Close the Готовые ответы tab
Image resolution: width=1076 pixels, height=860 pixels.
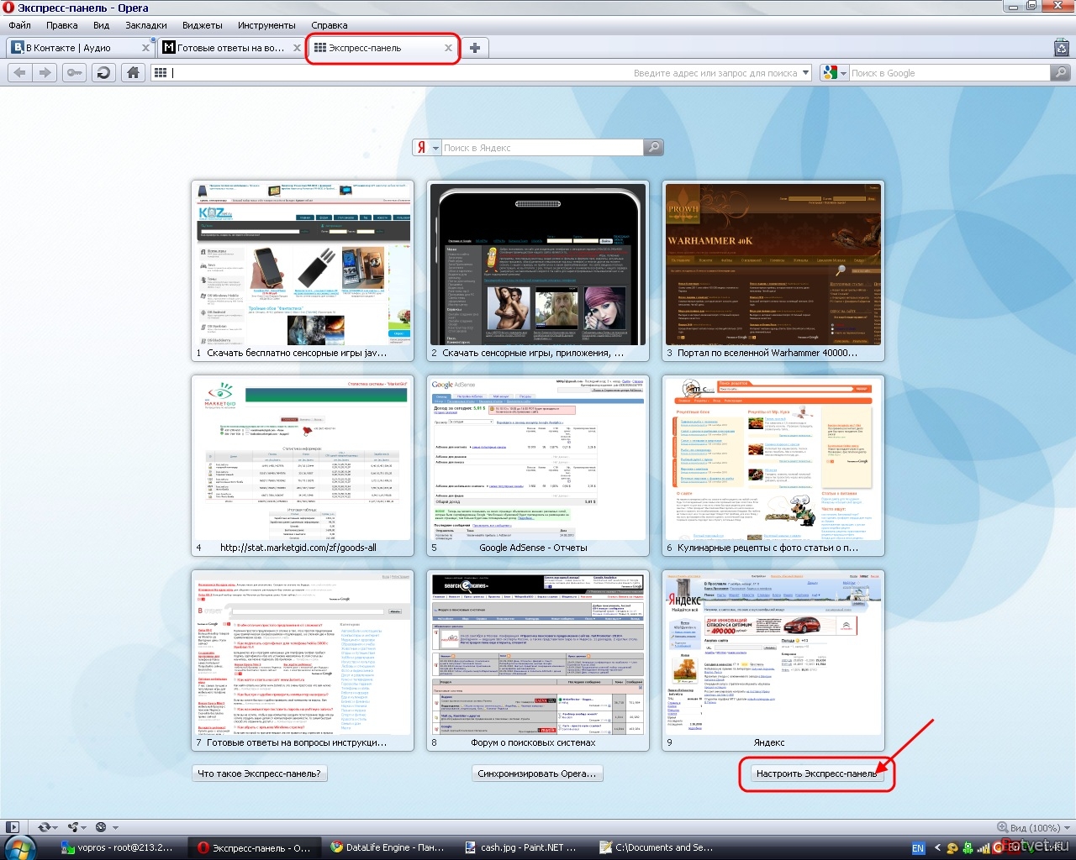pos(298,49)
